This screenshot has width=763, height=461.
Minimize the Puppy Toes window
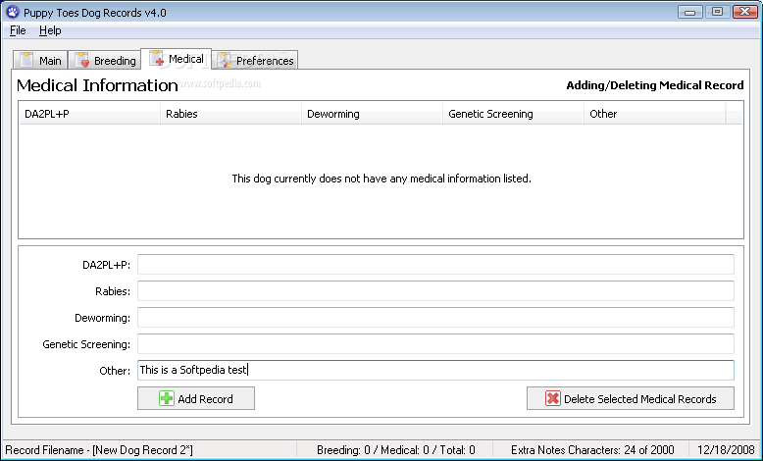(690, 12)
